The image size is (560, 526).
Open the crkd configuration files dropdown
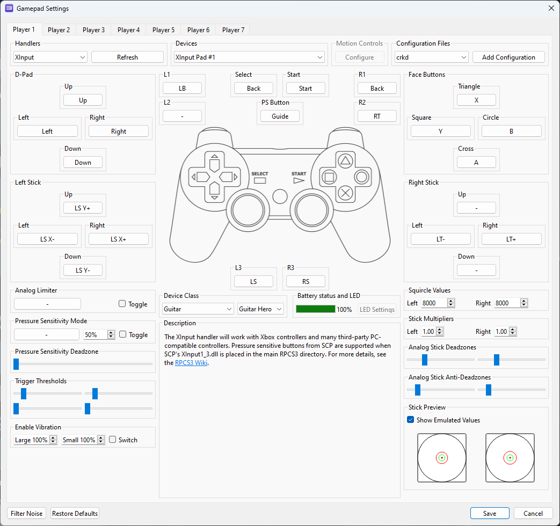coord(431,57)
